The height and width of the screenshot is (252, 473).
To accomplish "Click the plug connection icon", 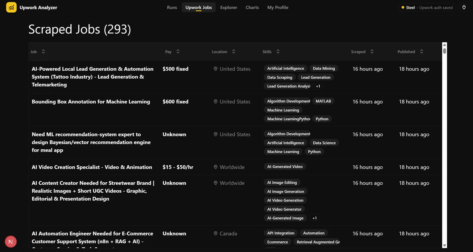I will (464, 7).
